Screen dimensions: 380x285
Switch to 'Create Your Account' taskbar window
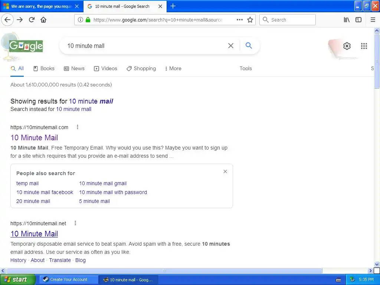coord(69,280)
